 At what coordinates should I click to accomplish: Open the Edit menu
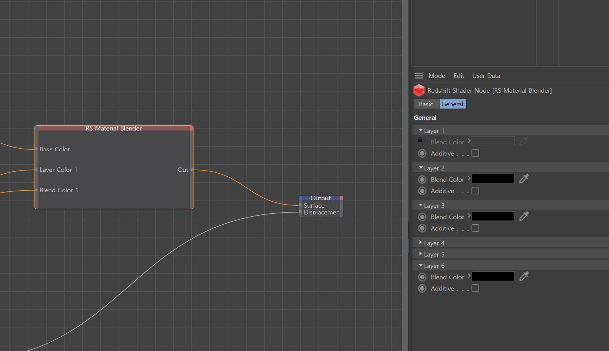459,76
